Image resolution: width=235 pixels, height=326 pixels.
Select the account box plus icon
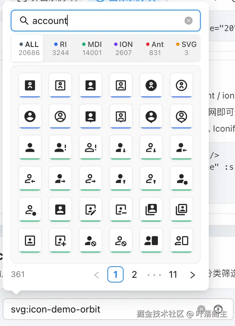pyautogui.click(x=60, y=241)
